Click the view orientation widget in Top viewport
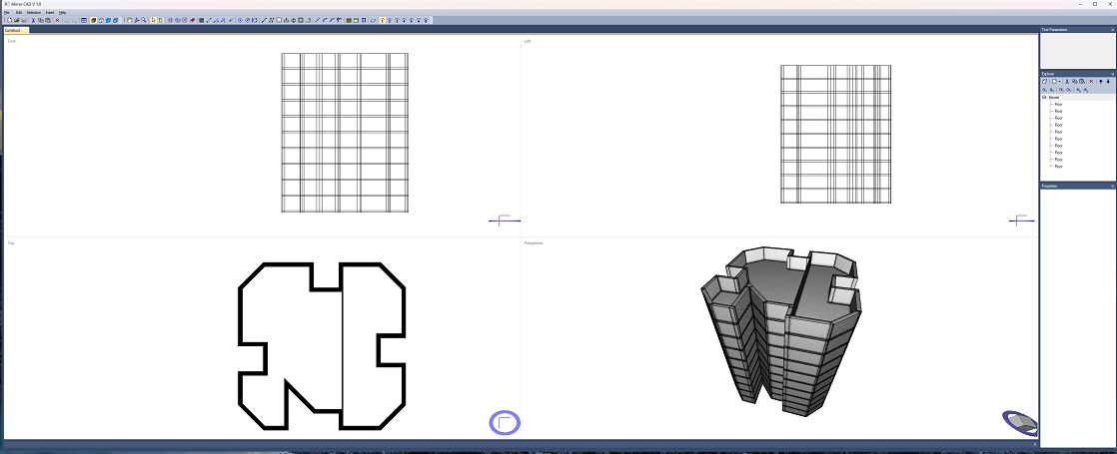 [505, 422]
